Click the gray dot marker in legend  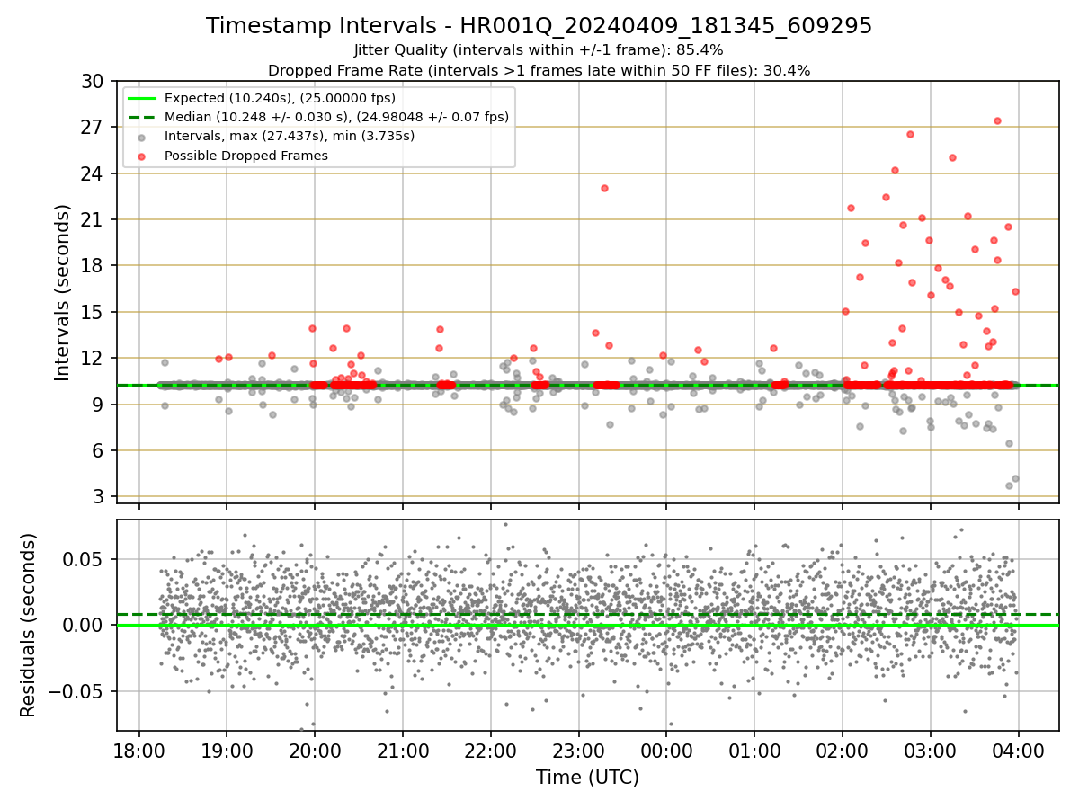pyautogui.click(x=143, y=137)
